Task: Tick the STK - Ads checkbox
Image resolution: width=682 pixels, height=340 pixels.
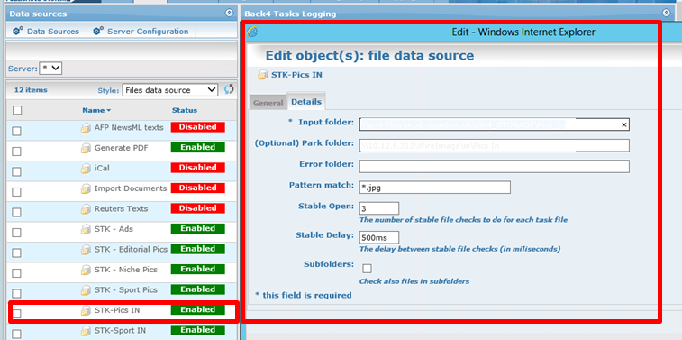Action: click(16, 233)
